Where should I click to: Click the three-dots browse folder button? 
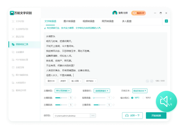click(93, 115)
